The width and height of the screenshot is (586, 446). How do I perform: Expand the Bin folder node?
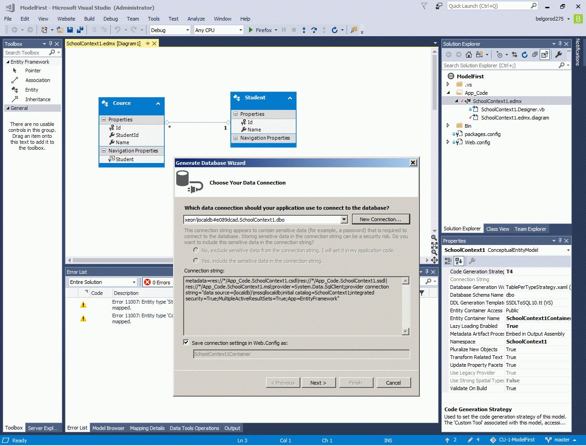pos(448,125)
